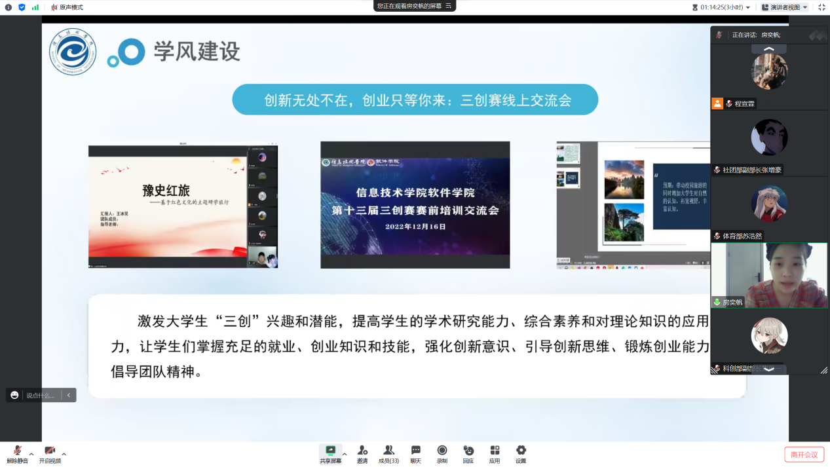Expand video options arrow beside 开启视频
830x467 pixels.
64,454
